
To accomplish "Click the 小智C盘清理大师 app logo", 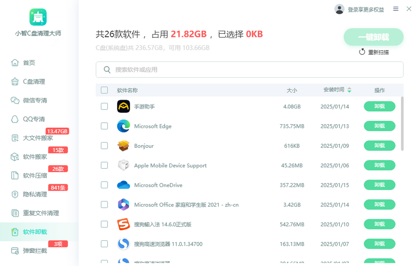I will pyautogui.click(x=38, y=17).
